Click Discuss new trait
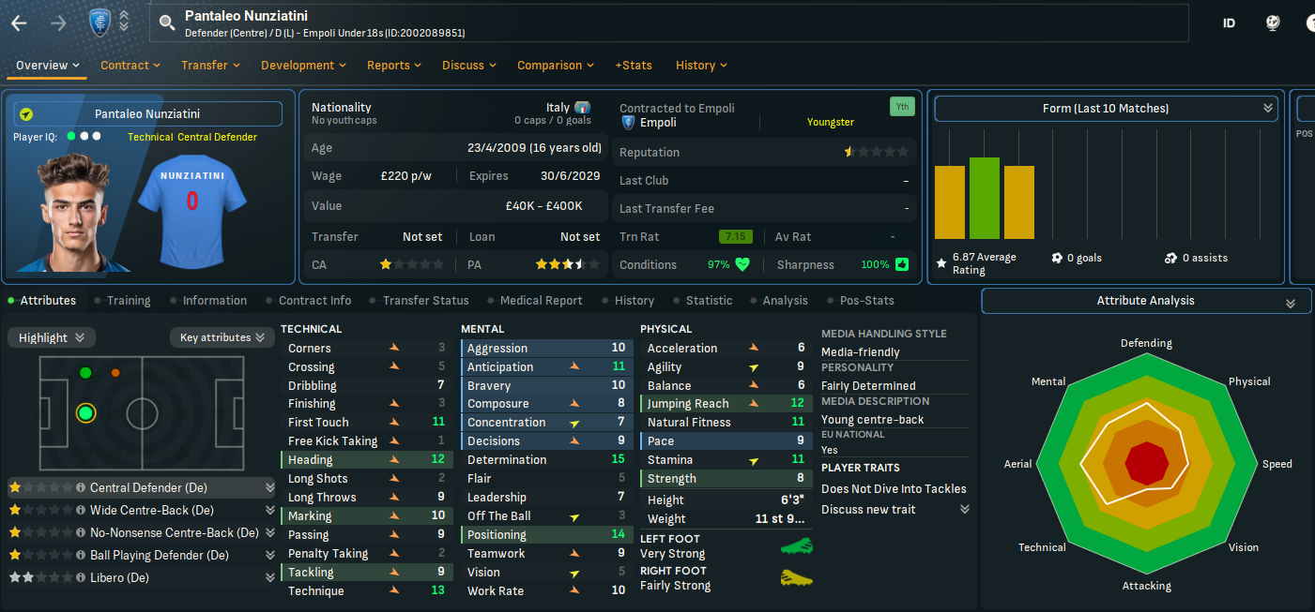 (x=868, y=510)
